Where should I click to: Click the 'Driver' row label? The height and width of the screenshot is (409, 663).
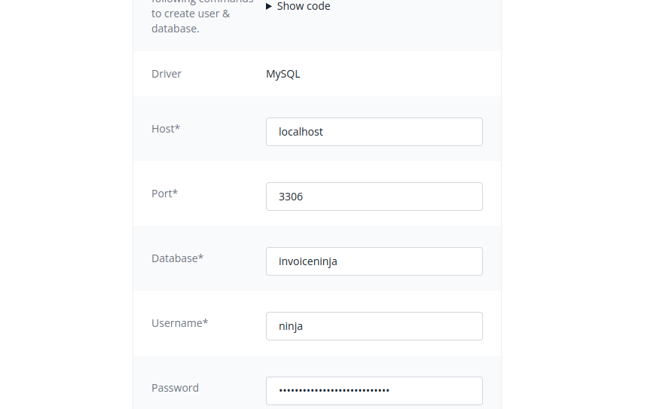click(x=167, y=74)
